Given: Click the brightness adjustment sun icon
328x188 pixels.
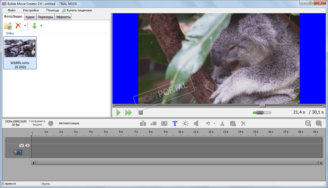Looking at the screenshot, I should tap(186, 123).
